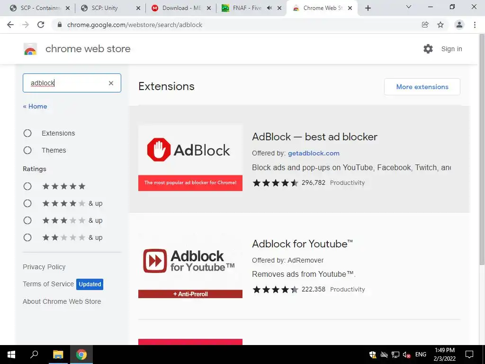
Task: Bookmark this page with the star icon
Action: point(440,25)
